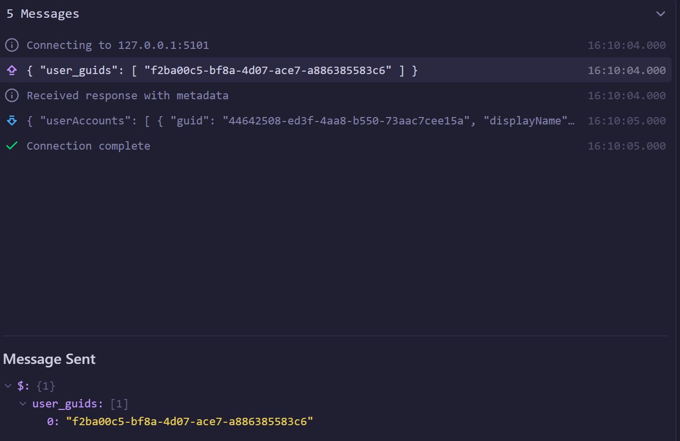Collapse the $ root node in Message Sent
The image size is (680, 441).
point(8,386)
